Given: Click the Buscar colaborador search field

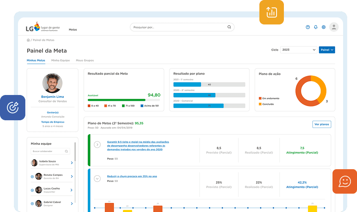Looking at the screenshot, I should click(50, 151).
